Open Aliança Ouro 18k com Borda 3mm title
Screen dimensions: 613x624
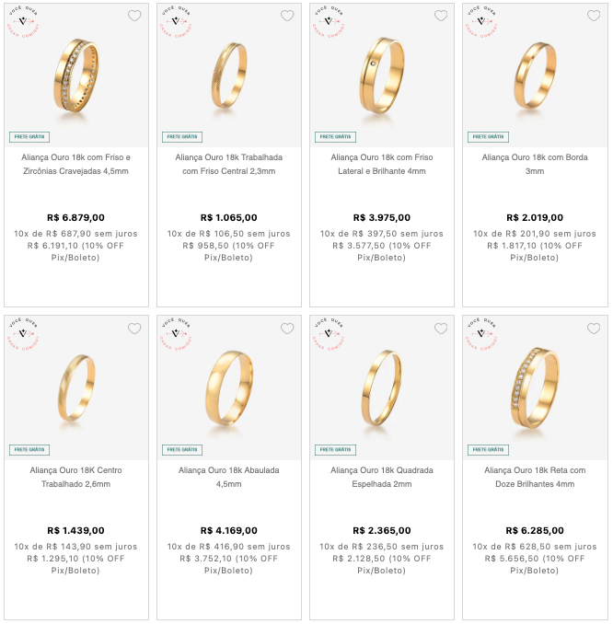coord(535,164)
